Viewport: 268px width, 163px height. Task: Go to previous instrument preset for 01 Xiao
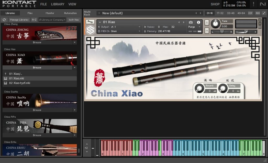pyautogui.click(x=179, y=22)
